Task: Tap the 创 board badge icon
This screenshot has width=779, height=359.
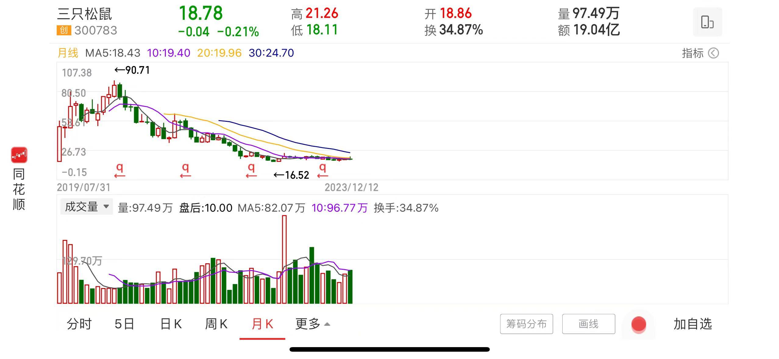Action: [x=64, y=30]
